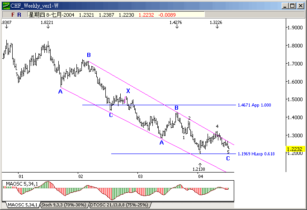307x210 pixels.
Task: Click the F button in the data bar
Action: coord(13,15)
